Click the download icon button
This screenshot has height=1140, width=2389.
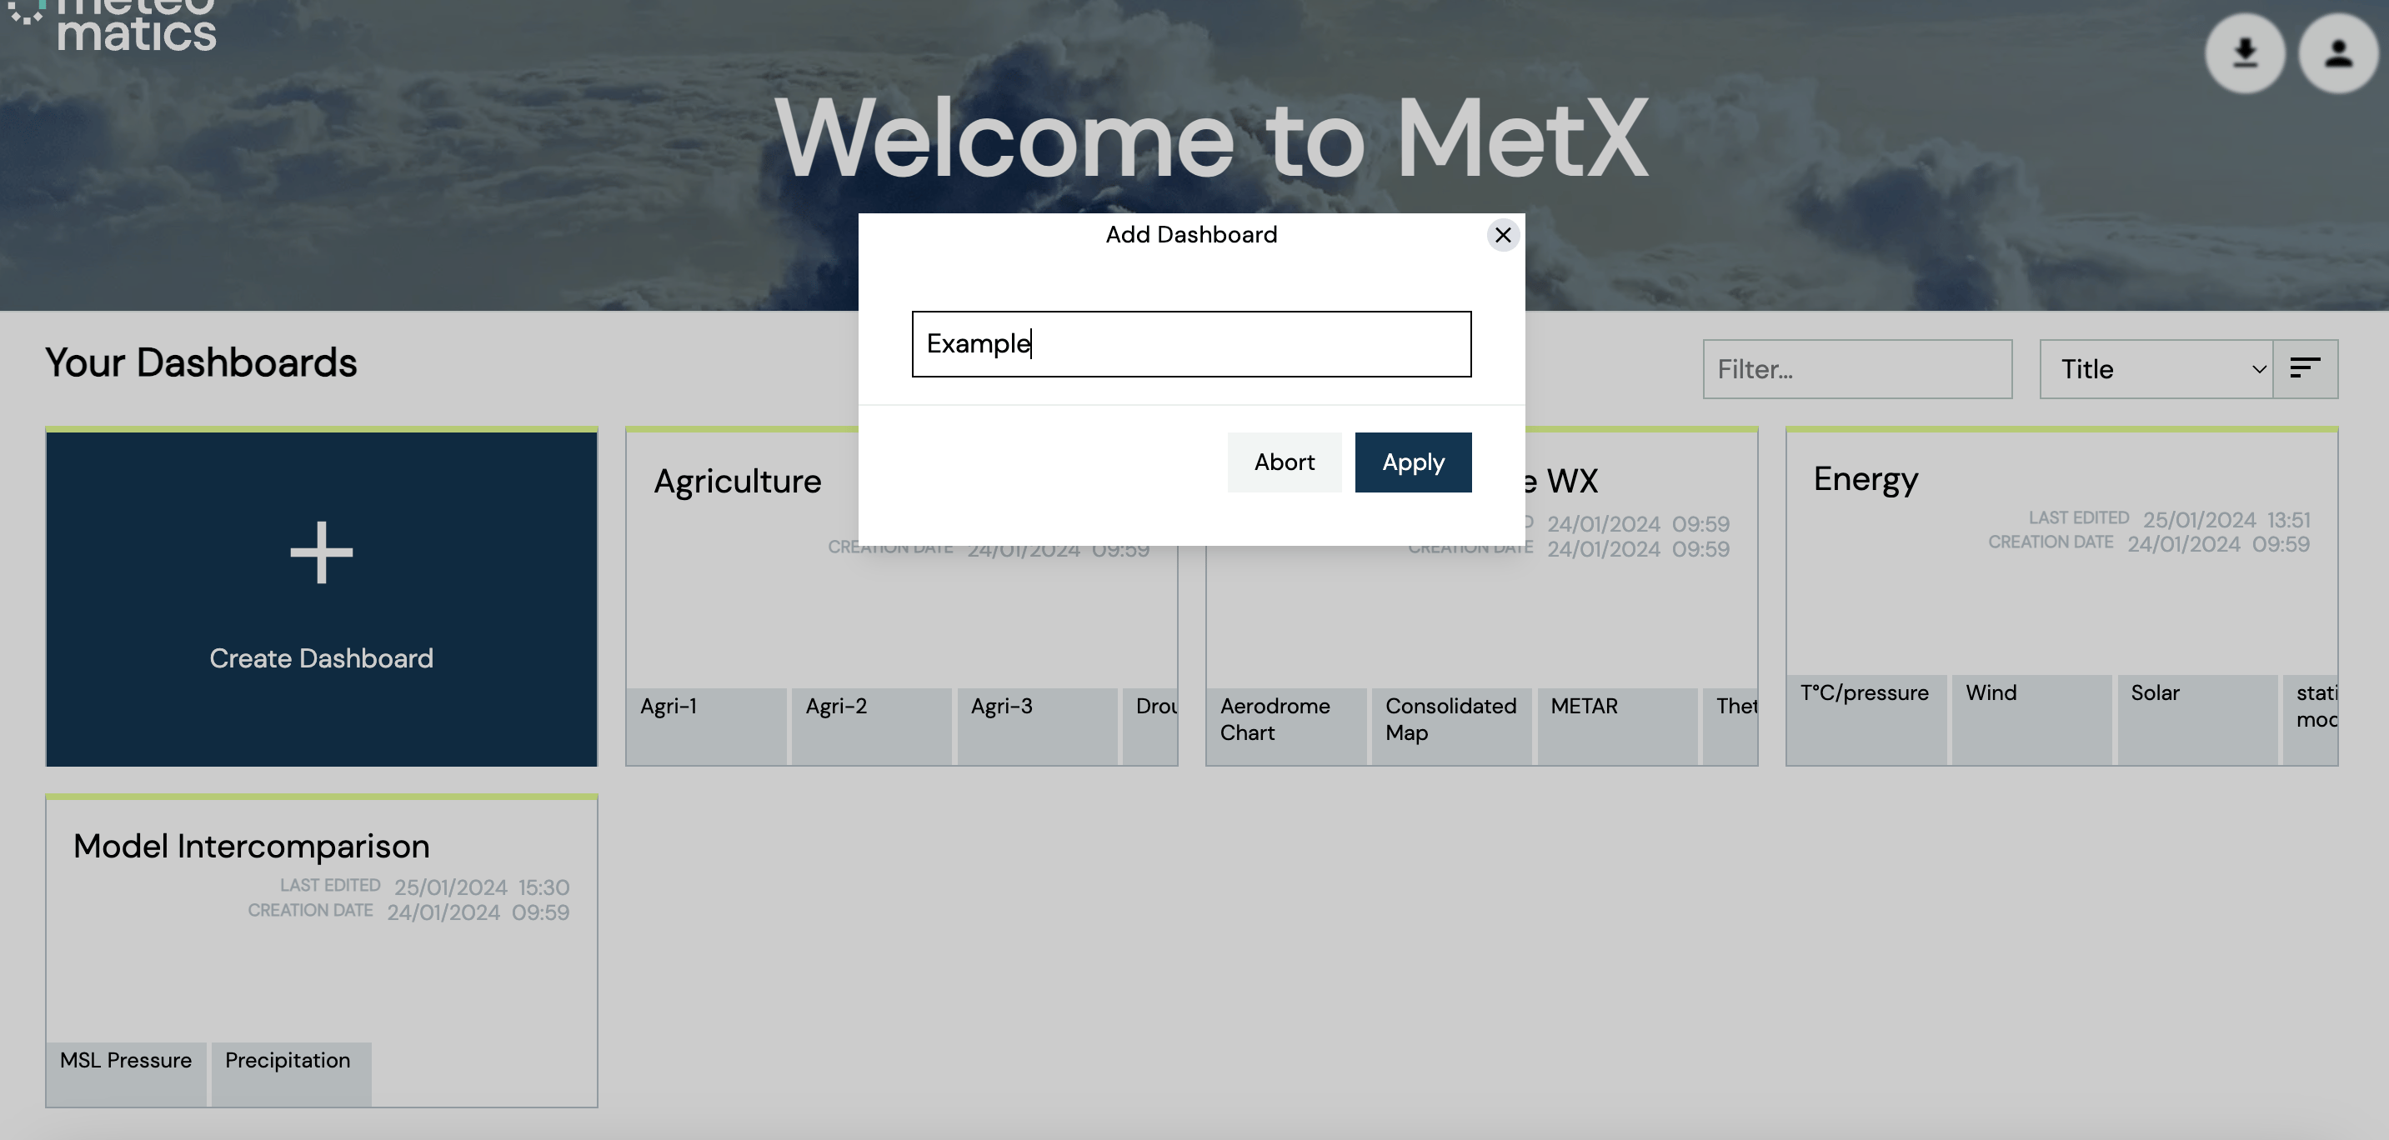coord(2244,52)
